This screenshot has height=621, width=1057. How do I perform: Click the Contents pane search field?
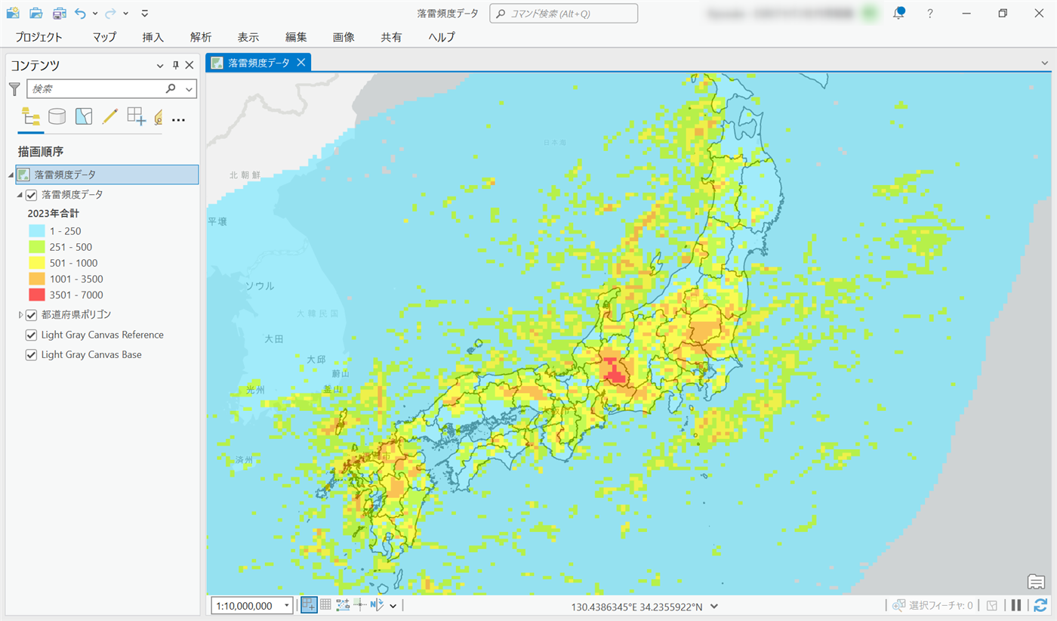[x=97, y=89]
